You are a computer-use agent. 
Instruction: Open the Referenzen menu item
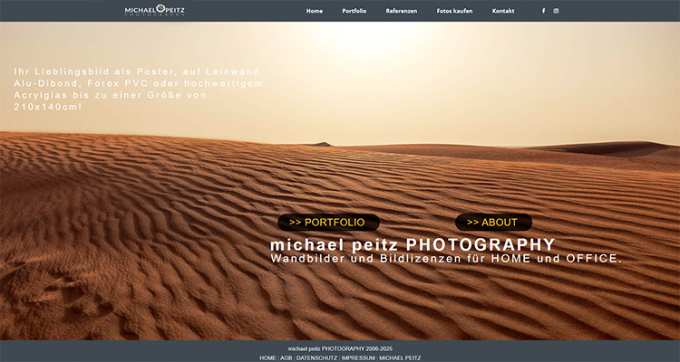click(x=402, y=11)
